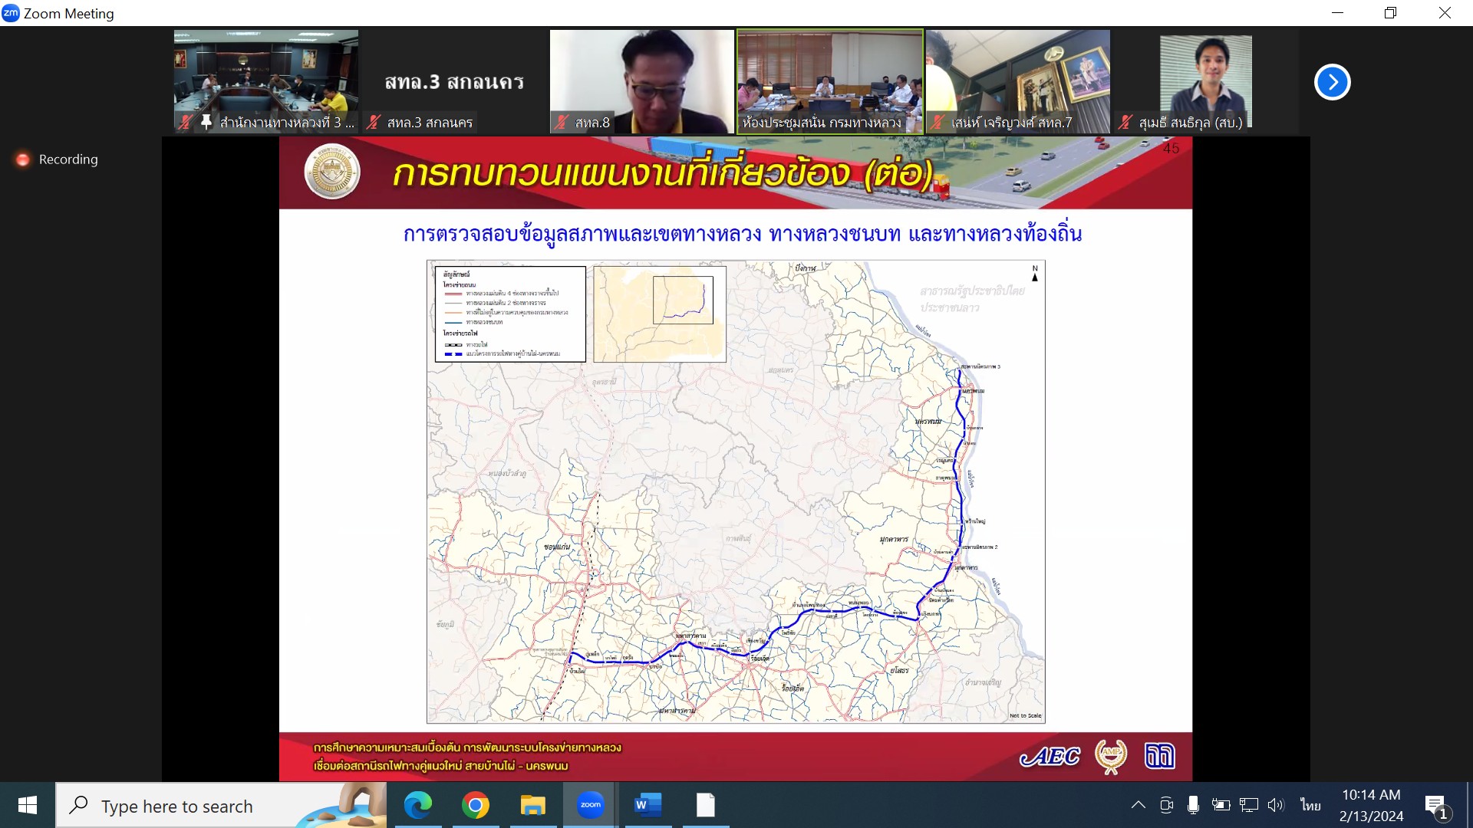Open the clock and calendar flyout
Screen dimensions: 1473x828
pyautogui.click(x=1371, y=805)
